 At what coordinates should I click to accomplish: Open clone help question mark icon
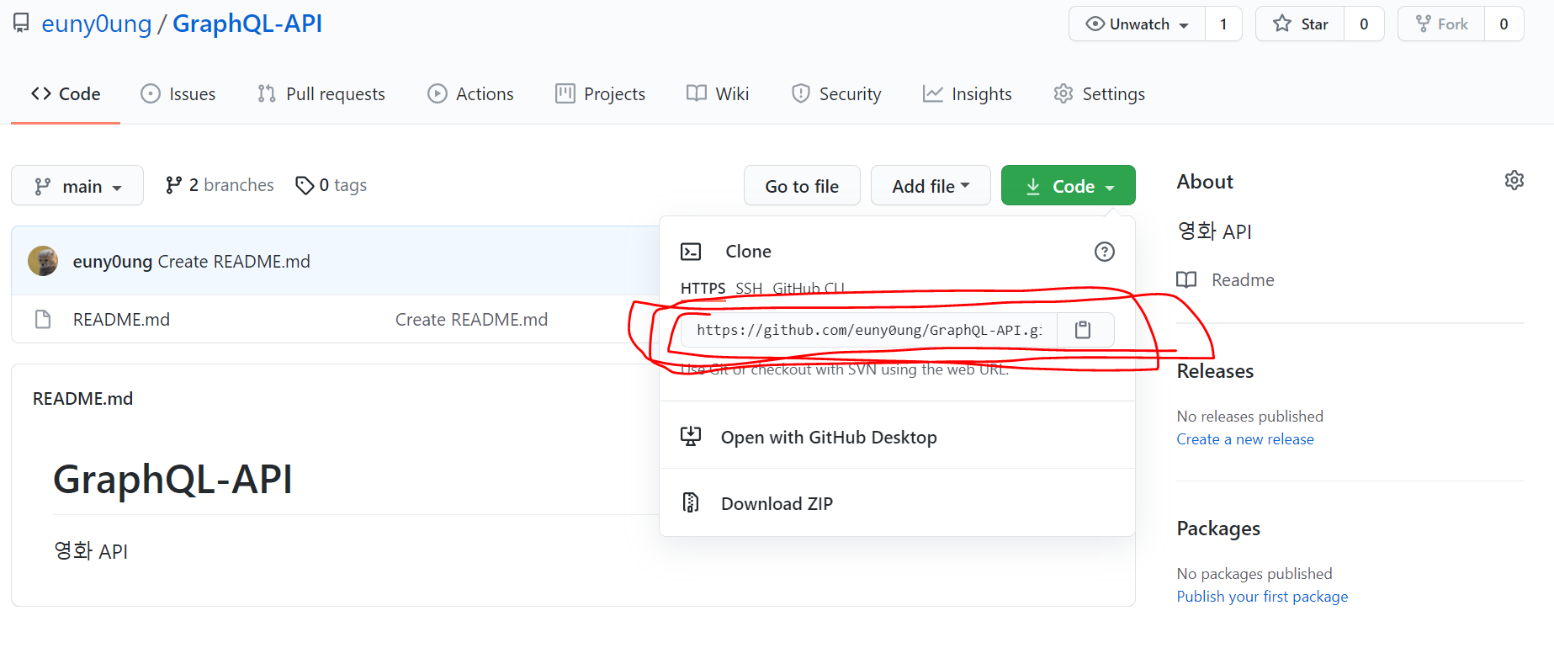1105,252
